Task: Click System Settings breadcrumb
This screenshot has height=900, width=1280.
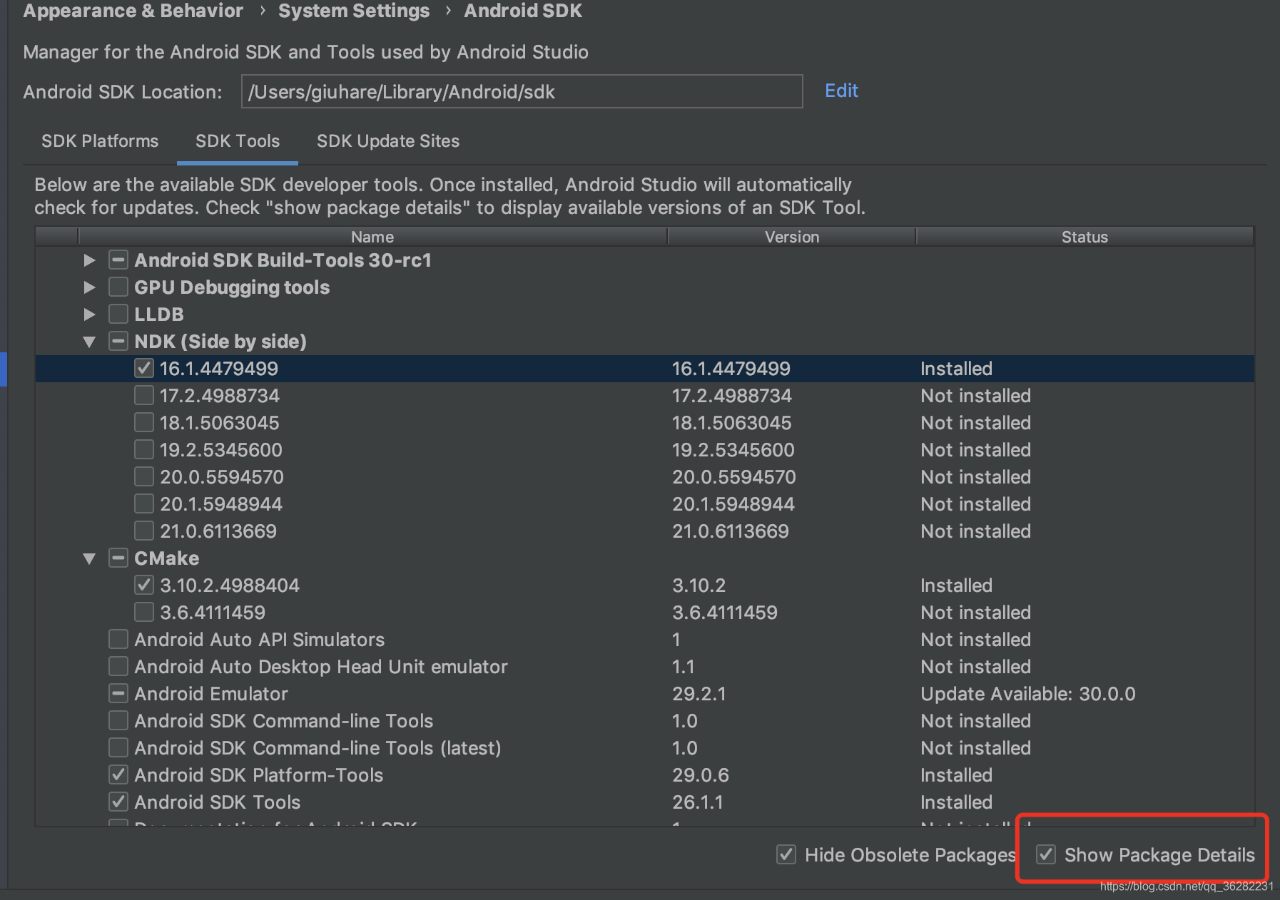Action: coord(354,11)
